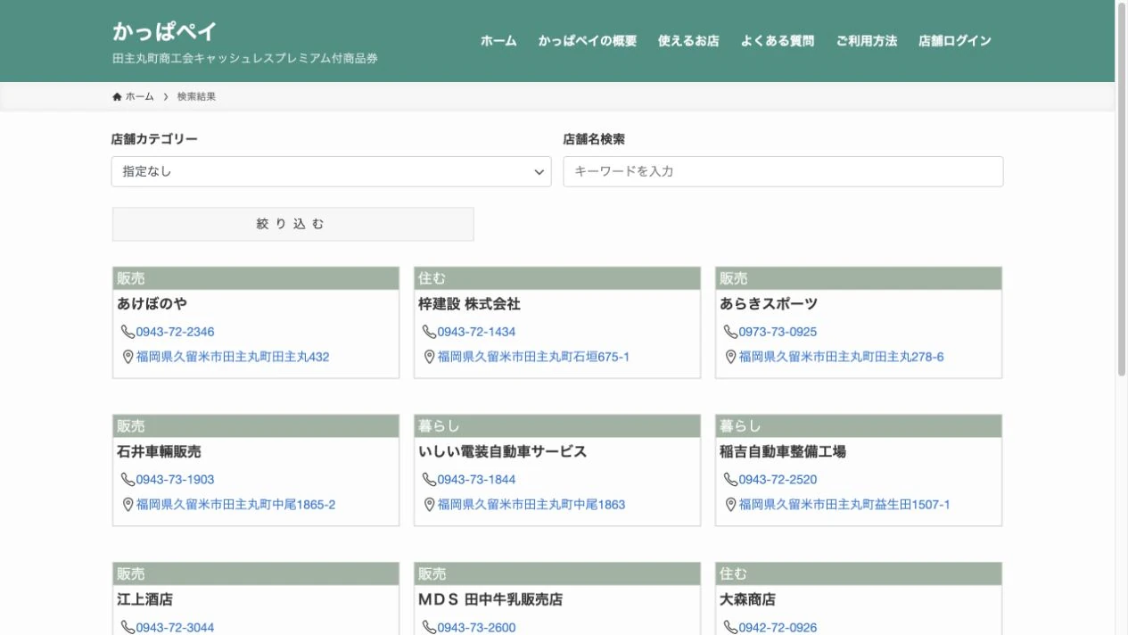1128x635 pixels.
Task: Click ホーム breadcrumb link
Action: click(x=139, y=96)
